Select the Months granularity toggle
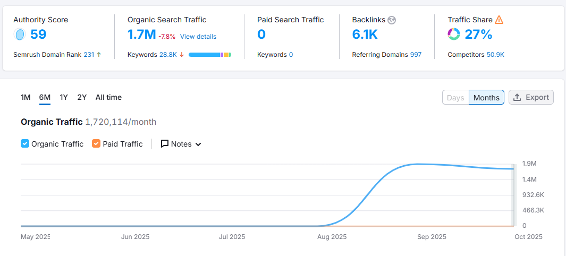Screen dimensions: 566x256 486,98
